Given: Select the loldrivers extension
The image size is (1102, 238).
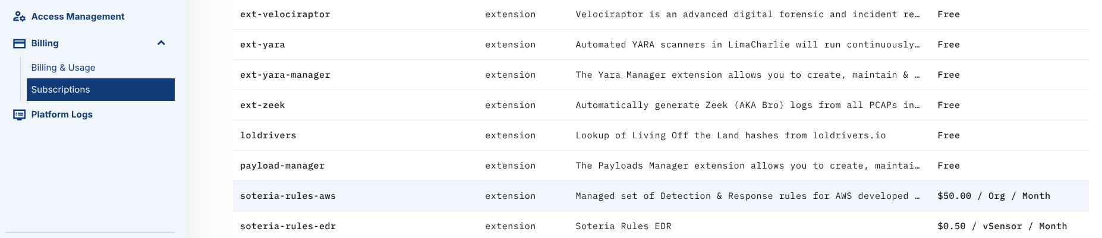Looking at the screenshot, I should point(268,135).
